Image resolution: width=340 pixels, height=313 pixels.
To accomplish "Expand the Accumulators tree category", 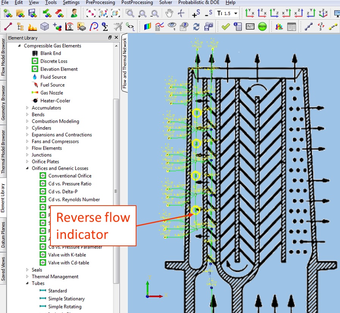I will [x=27, y=108].
